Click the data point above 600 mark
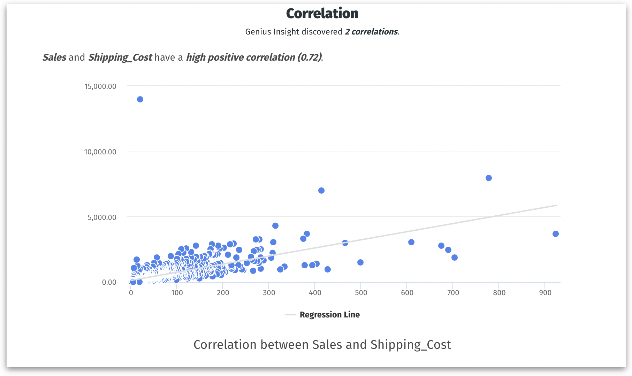Viewport: 632px width, 376px height. point(411,242)
